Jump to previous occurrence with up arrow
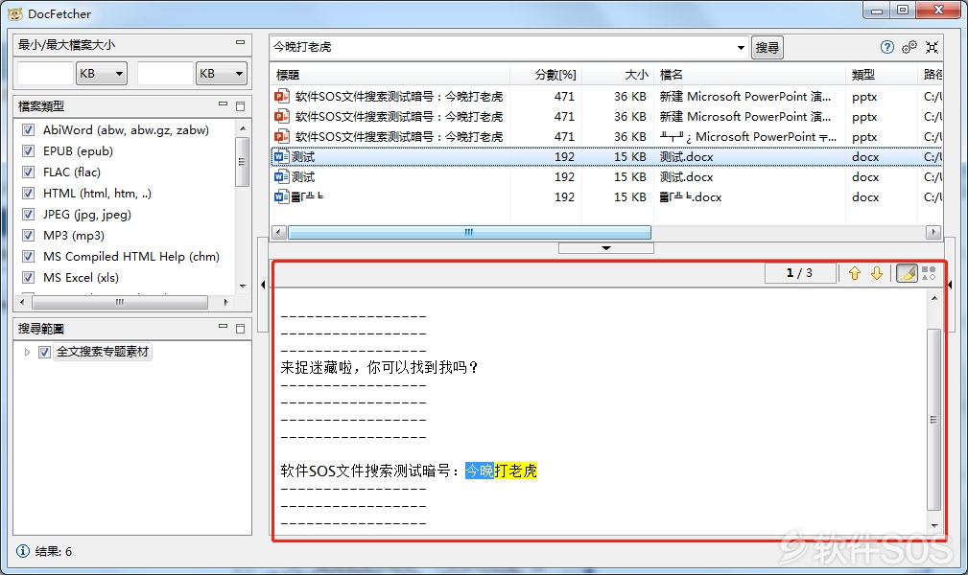 pos(855,273)
